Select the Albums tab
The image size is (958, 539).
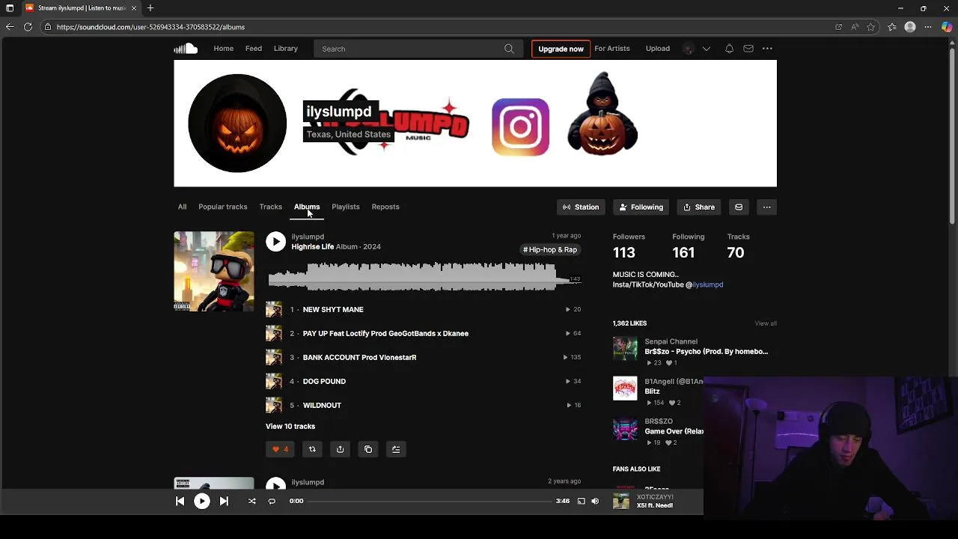307,207
